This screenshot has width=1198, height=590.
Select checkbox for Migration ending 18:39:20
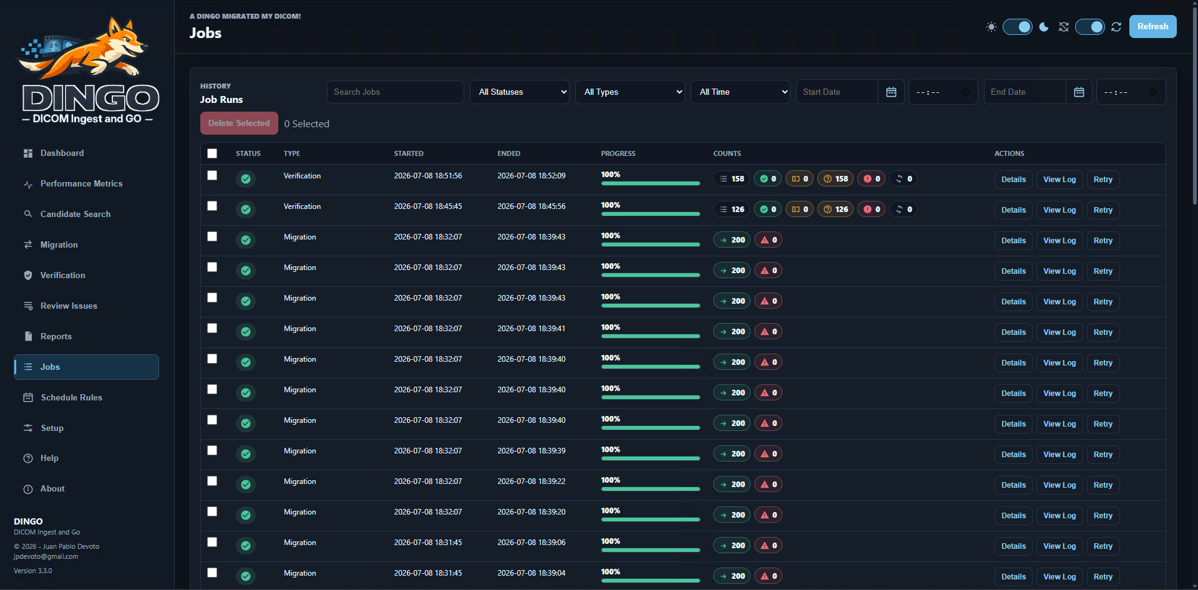click(x=212, y=511)
